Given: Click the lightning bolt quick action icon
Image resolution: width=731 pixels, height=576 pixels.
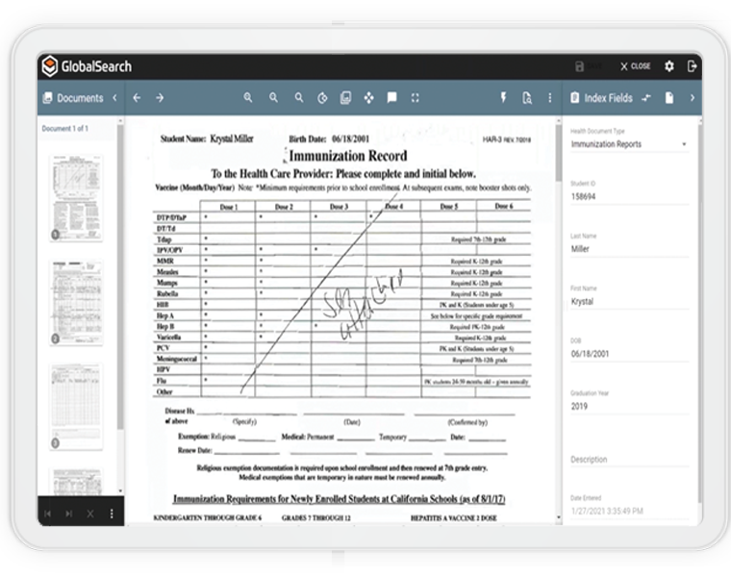Looking at the screenshot, I should [x=503, y=97].
